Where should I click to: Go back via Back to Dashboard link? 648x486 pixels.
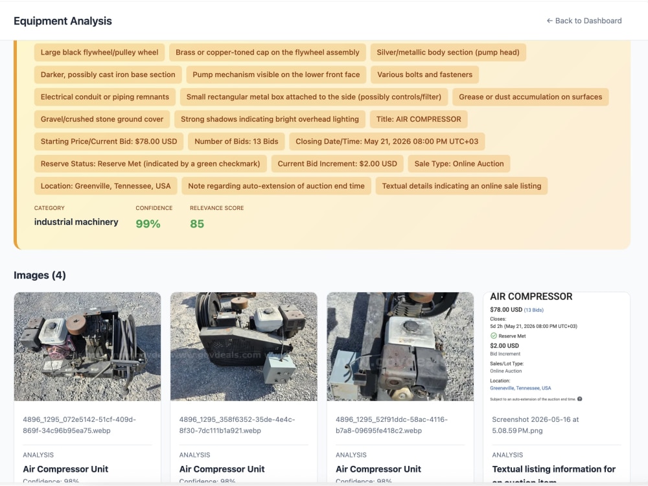point(584,21)
